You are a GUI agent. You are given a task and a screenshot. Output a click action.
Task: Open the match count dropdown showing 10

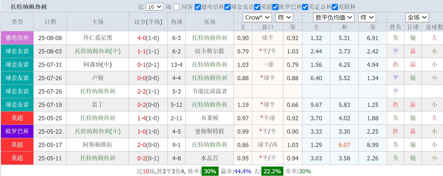point(154,7)
